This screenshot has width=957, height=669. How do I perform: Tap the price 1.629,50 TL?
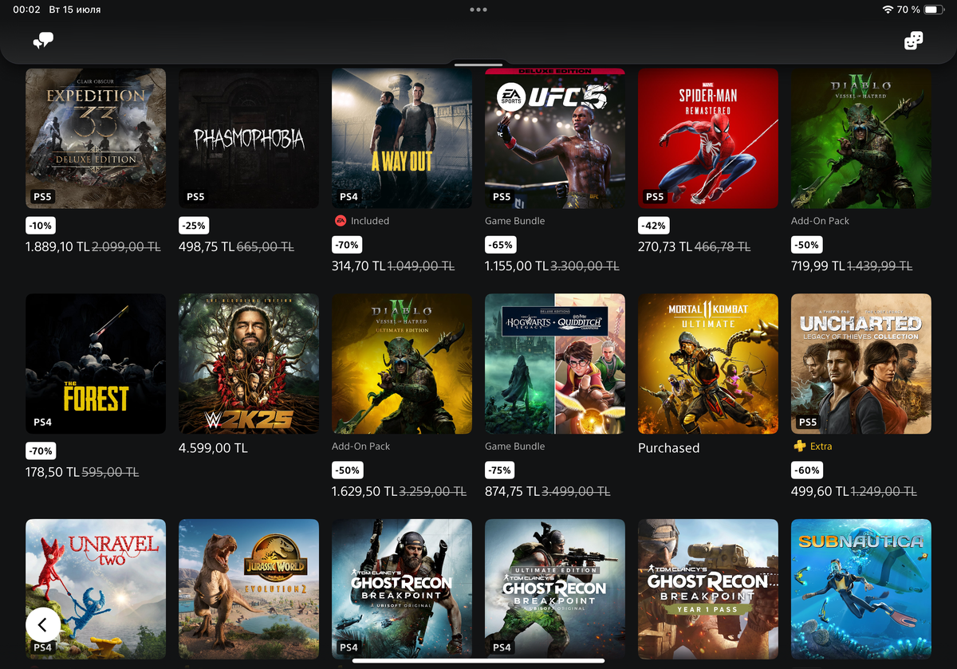[363, 492]
